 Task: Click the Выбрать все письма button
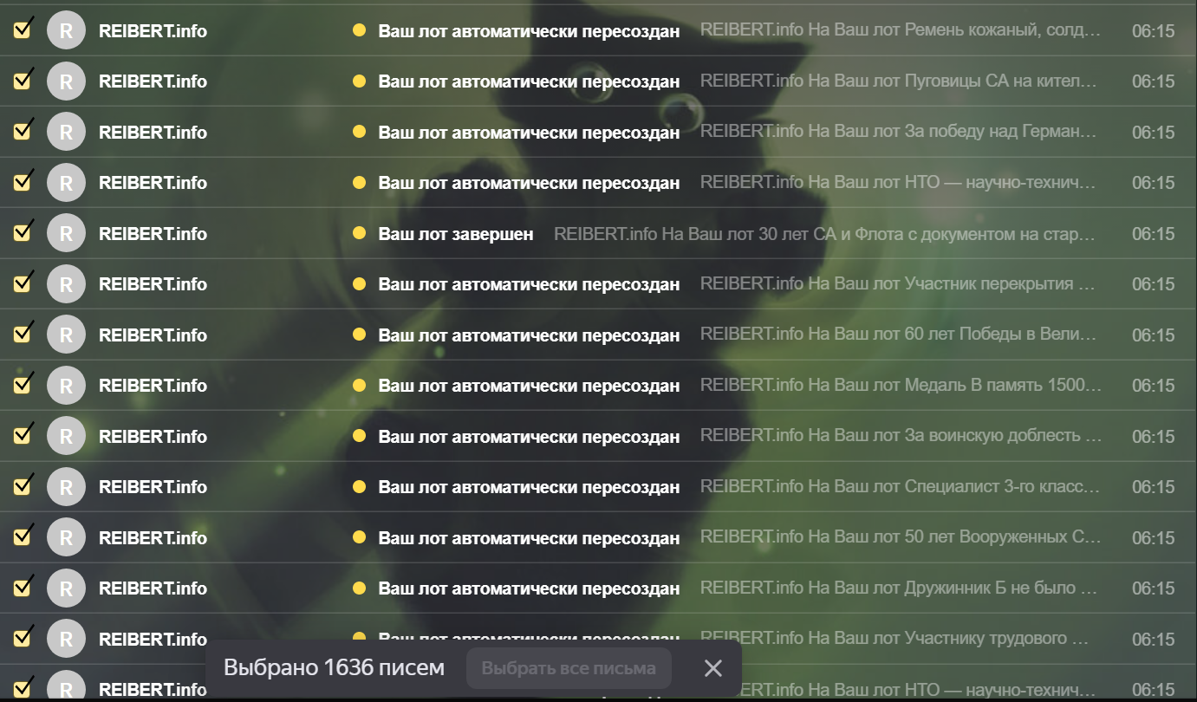[569, 668]
